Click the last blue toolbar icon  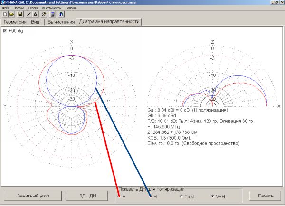point(61,14)
